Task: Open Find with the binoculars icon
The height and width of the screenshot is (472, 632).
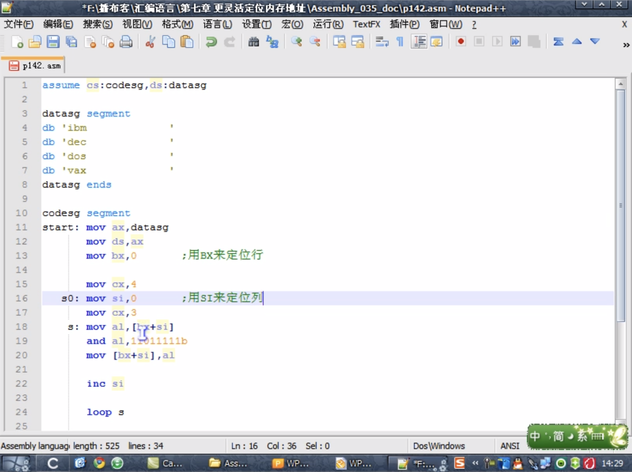Action: [253, 42]
